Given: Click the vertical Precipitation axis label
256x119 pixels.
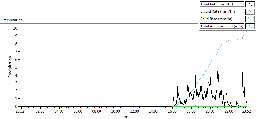Looking at the screenshot, I should point(10,67).
